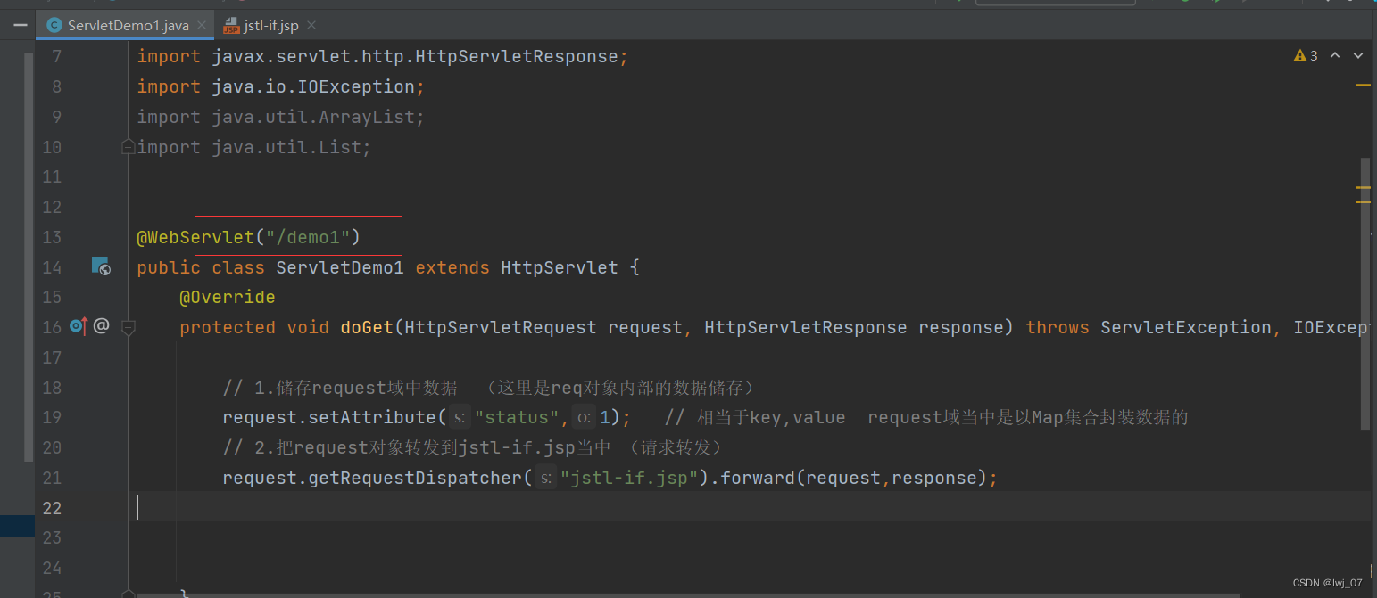Image resolution: width=1377 pixels, height=598 pixels.
Task: Click the Java class icon on ServletDemo1.java tab
Action: coord(52,25)
